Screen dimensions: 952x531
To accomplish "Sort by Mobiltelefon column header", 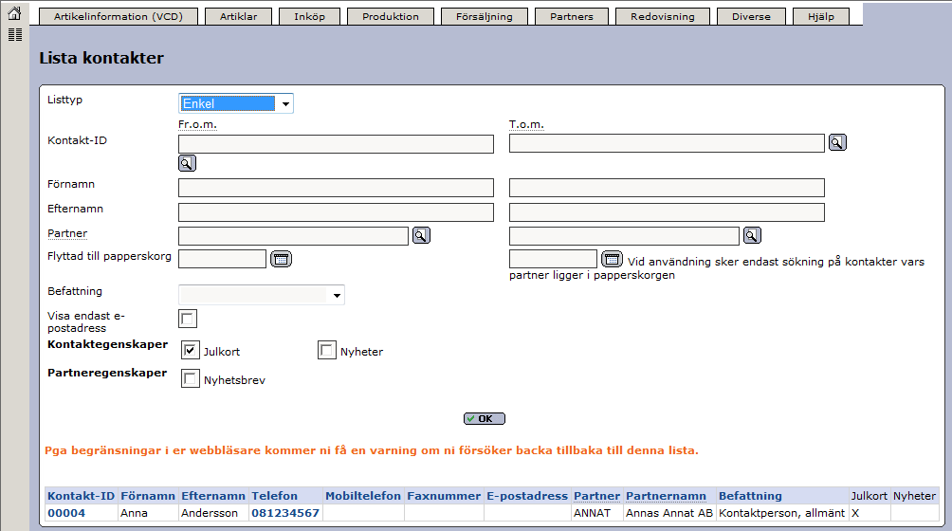I will coord(363,496).
